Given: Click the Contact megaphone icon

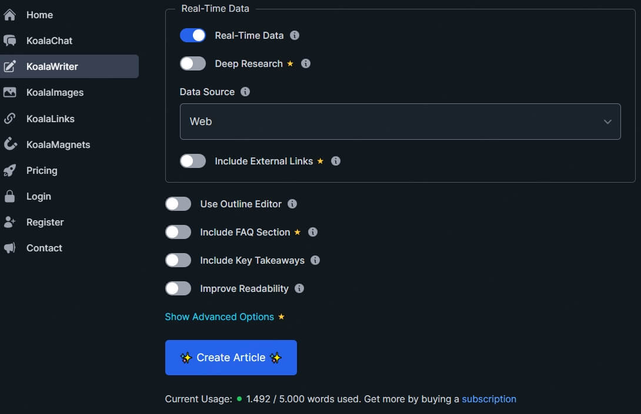Looking at the screenshot, I should click(10, 248).
